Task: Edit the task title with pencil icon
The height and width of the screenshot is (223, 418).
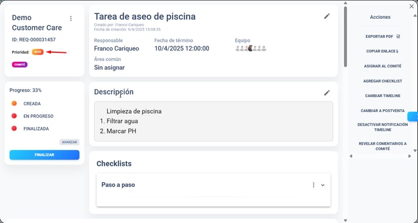Action: (x=327, y=16)
